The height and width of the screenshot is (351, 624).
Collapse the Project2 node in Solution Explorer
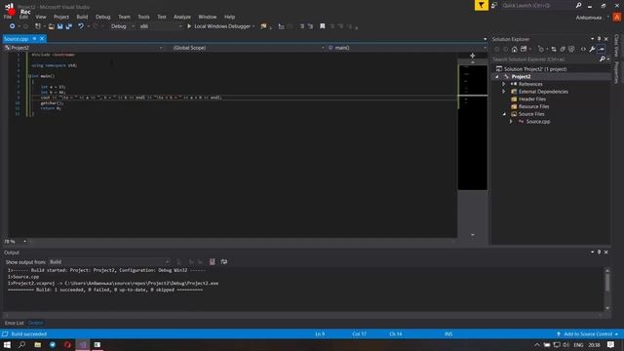pyautogui.click(x=496, y=77)
